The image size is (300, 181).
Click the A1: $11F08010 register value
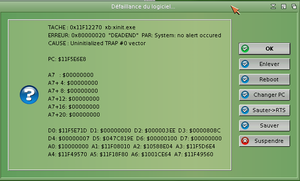point(111,147)
